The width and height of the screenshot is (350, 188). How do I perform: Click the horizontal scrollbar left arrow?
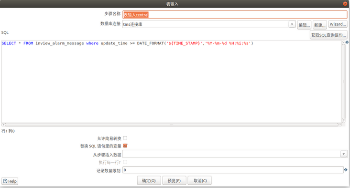coord(3,125)
